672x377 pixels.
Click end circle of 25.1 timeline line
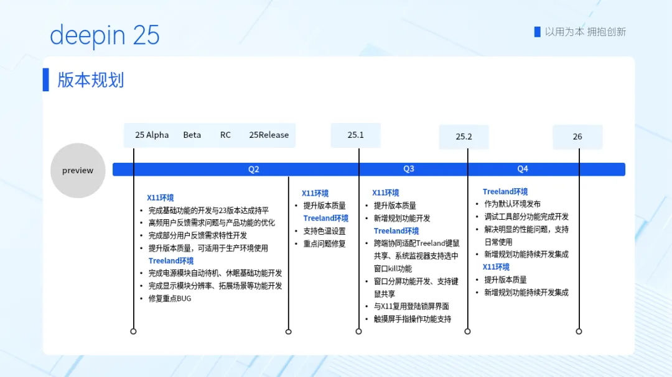click(x=359, y=331)
